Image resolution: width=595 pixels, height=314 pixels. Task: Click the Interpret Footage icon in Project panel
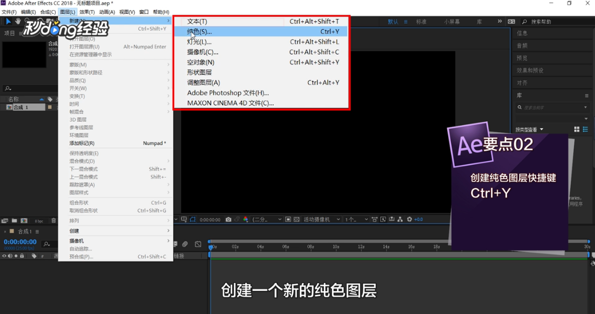pos(5,221)
